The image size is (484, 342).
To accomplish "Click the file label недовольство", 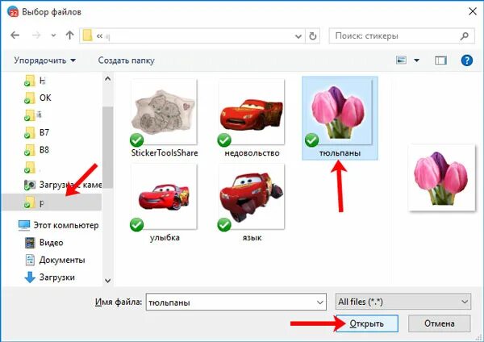I will point(252,153).
